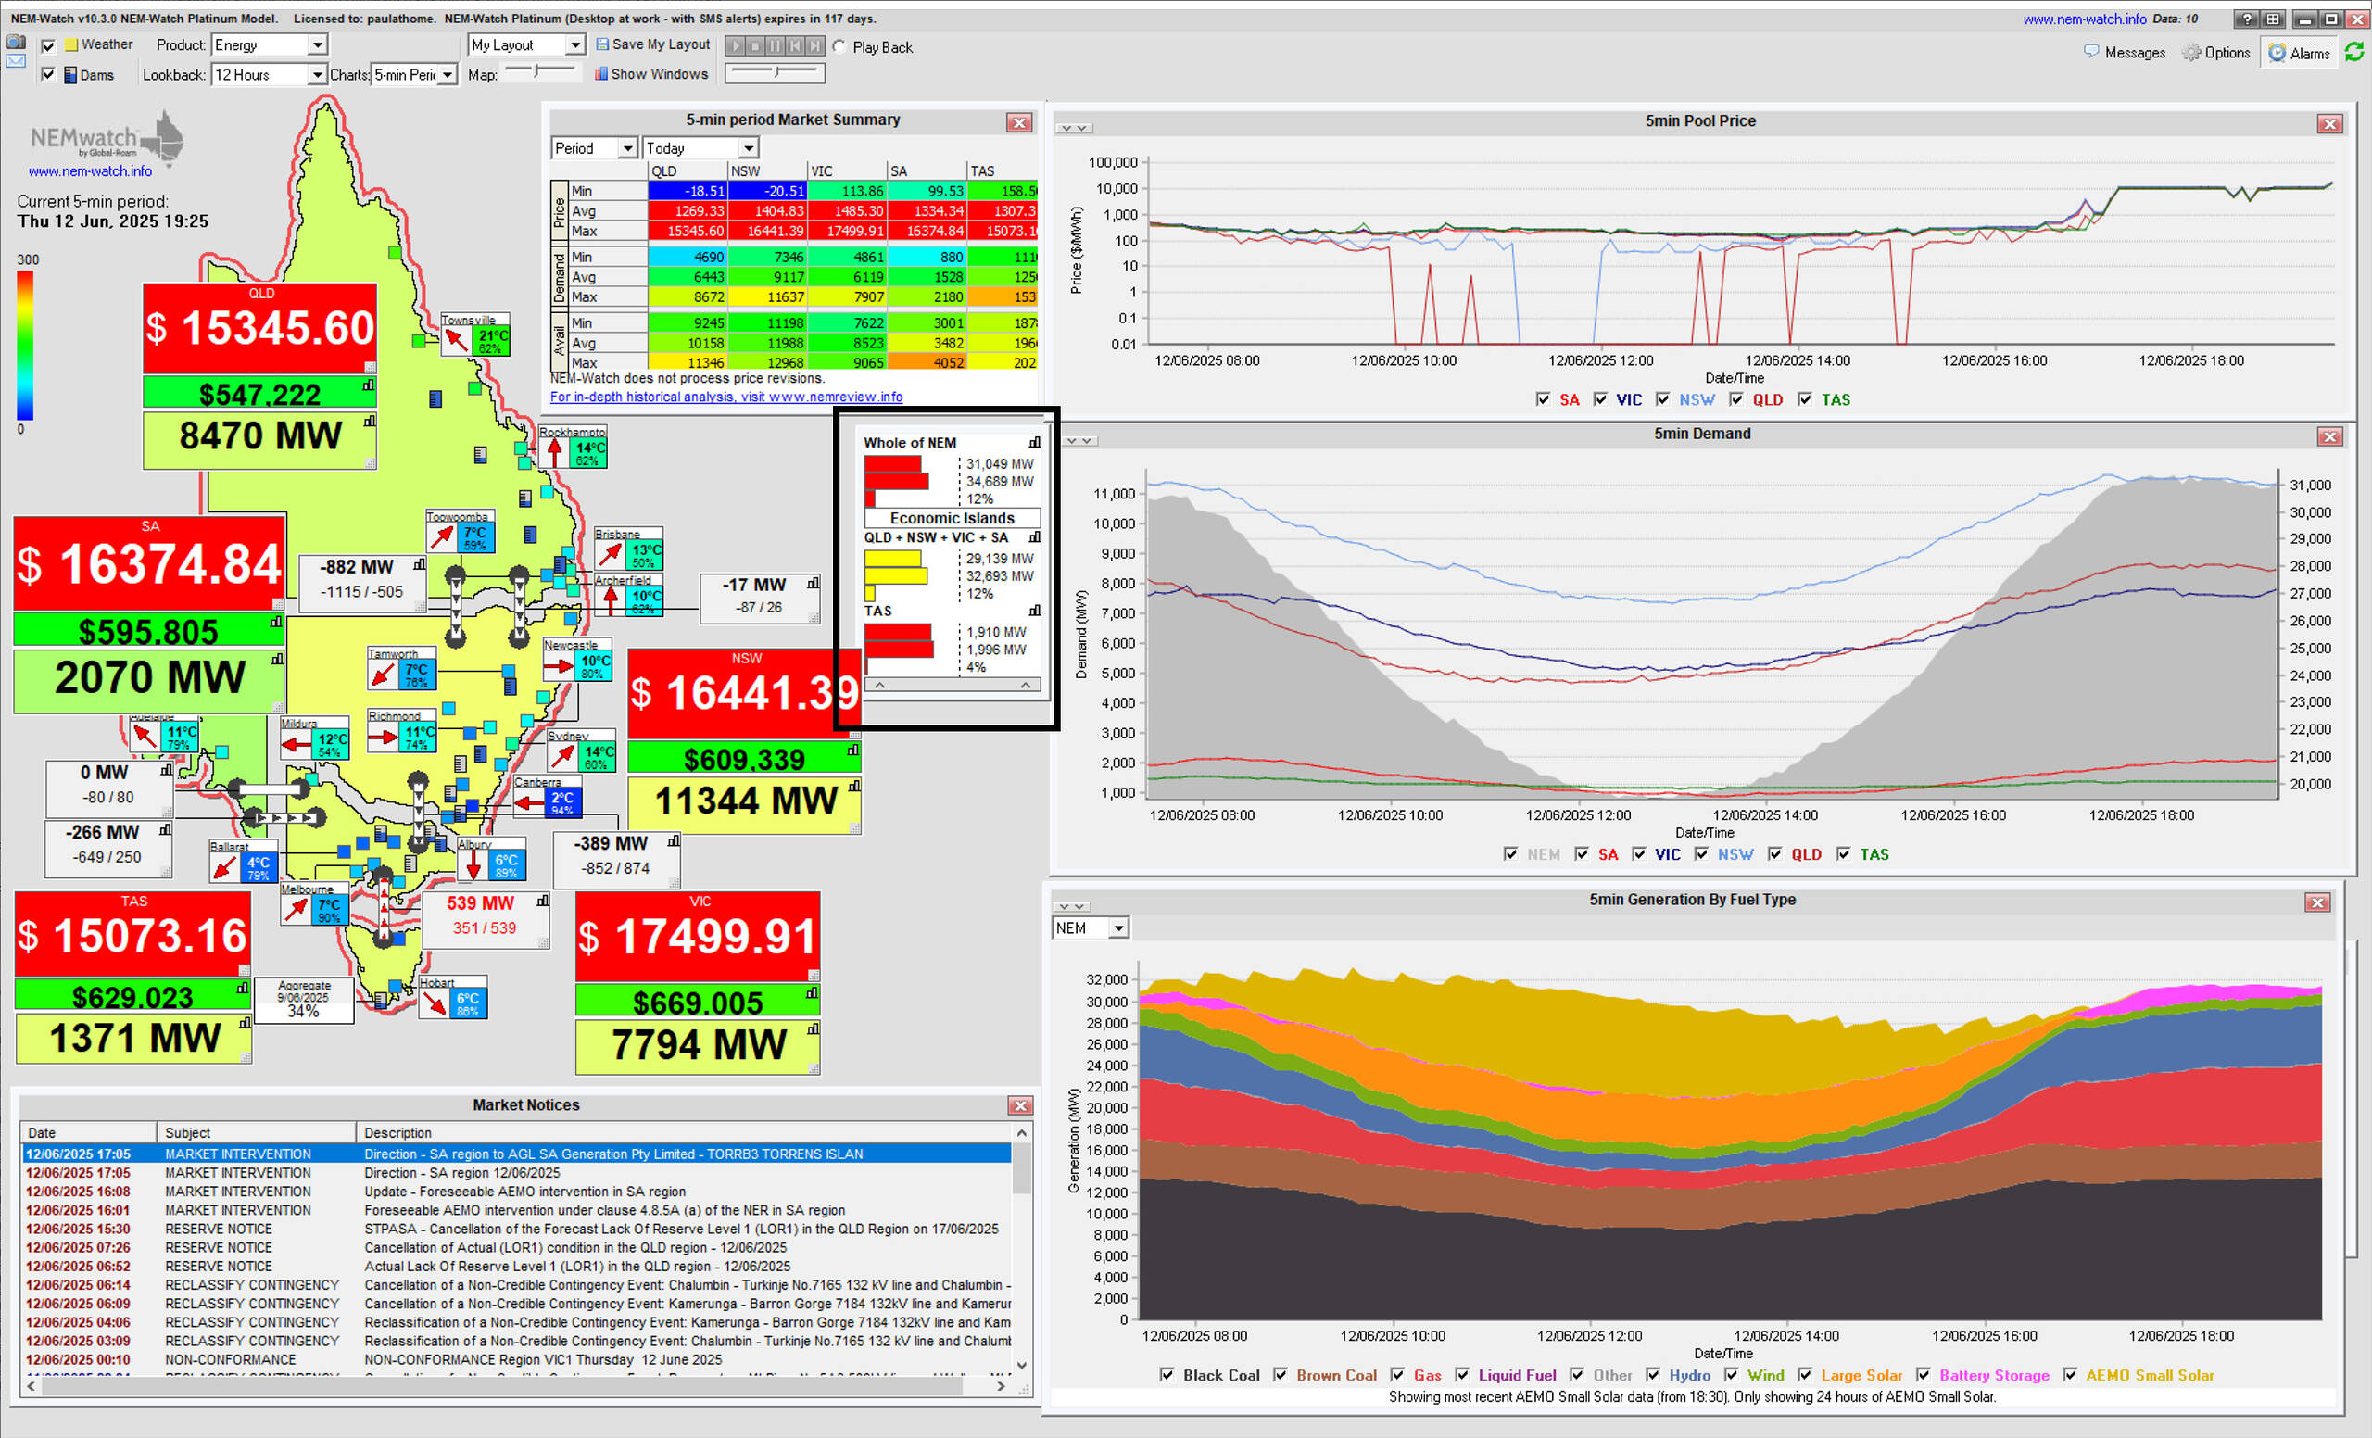2372x1438 pixels.
Task: Click the skip-to-start playback button
Action: click(795, 45)
